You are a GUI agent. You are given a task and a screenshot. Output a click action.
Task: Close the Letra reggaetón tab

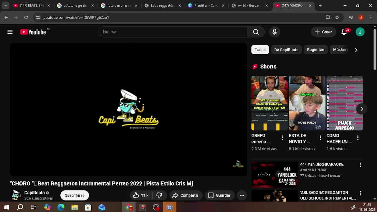[179, 5]
